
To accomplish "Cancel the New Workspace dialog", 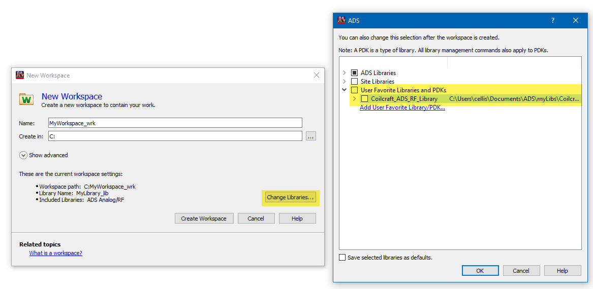I will [256, 219].
